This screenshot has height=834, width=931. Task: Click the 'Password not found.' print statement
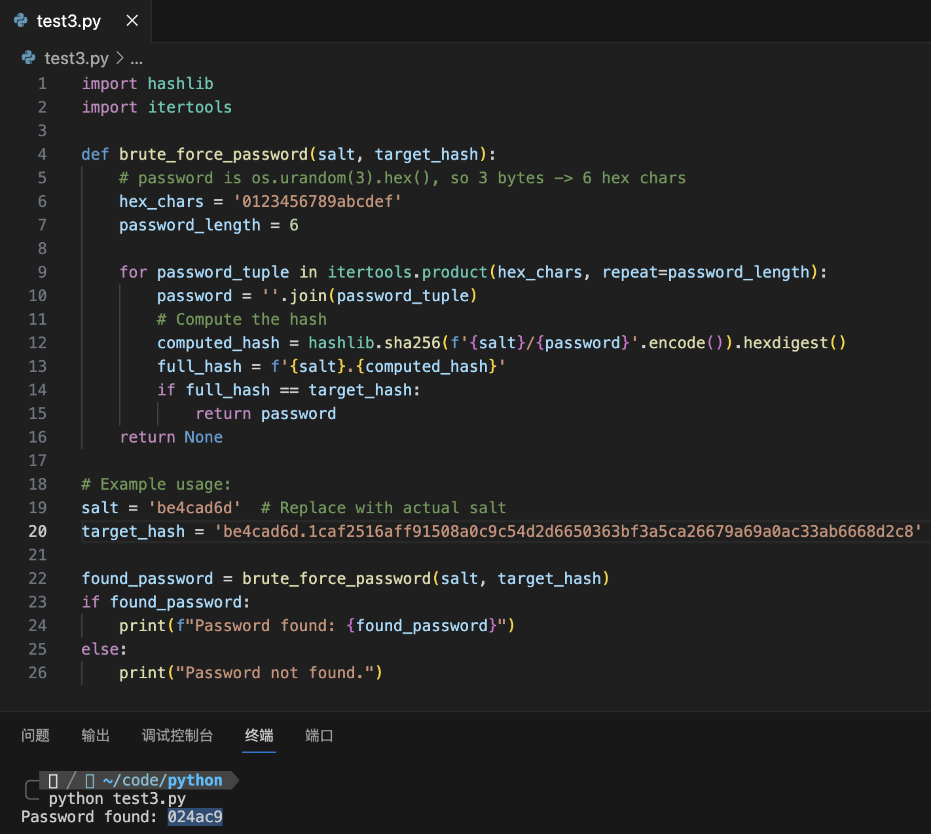coord(251,673)
